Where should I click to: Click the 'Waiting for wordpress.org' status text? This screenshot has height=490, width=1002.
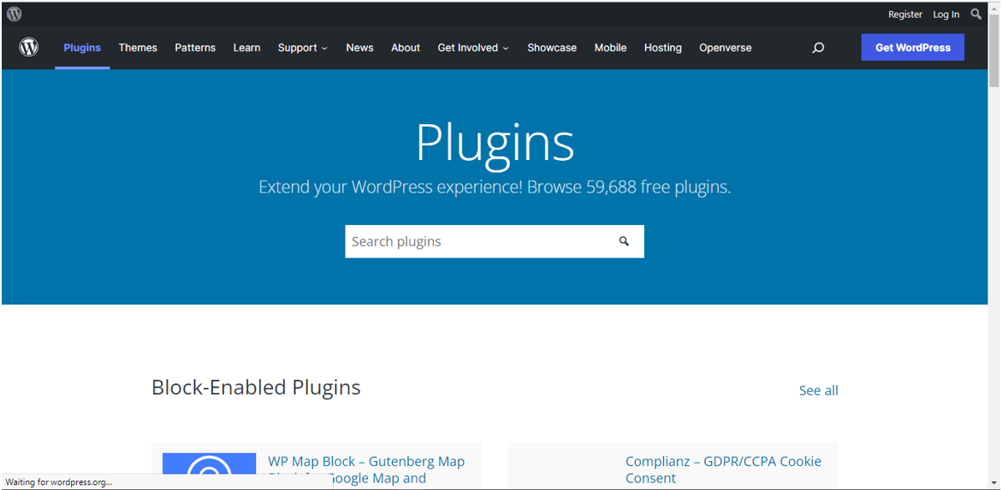pyautogui.click(x=59, y=482)
